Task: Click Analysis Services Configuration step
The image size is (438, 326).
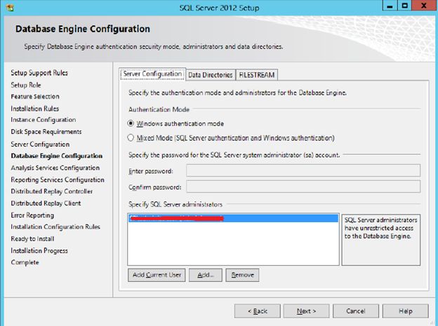Action: 55,168
